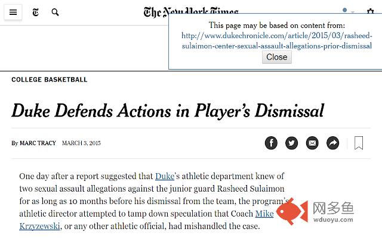Share article on Twitter
The width and height of the screenshot is (382, 238).
292,143
